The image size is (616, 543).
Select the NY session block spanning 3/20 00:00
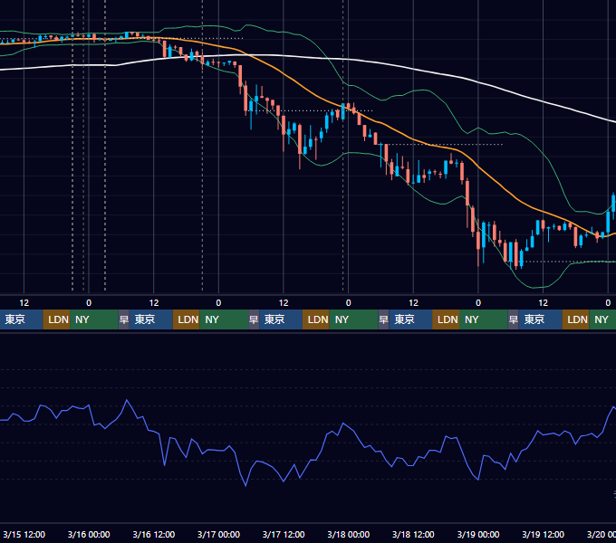point(602,319)
